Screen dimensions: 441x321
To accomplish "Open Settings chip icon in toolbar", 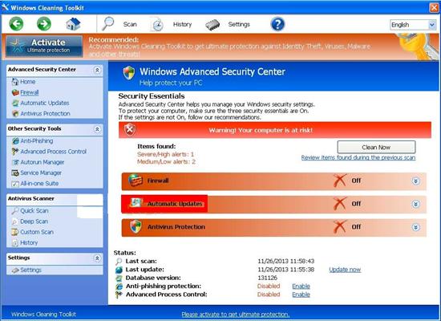I will 212,25.
